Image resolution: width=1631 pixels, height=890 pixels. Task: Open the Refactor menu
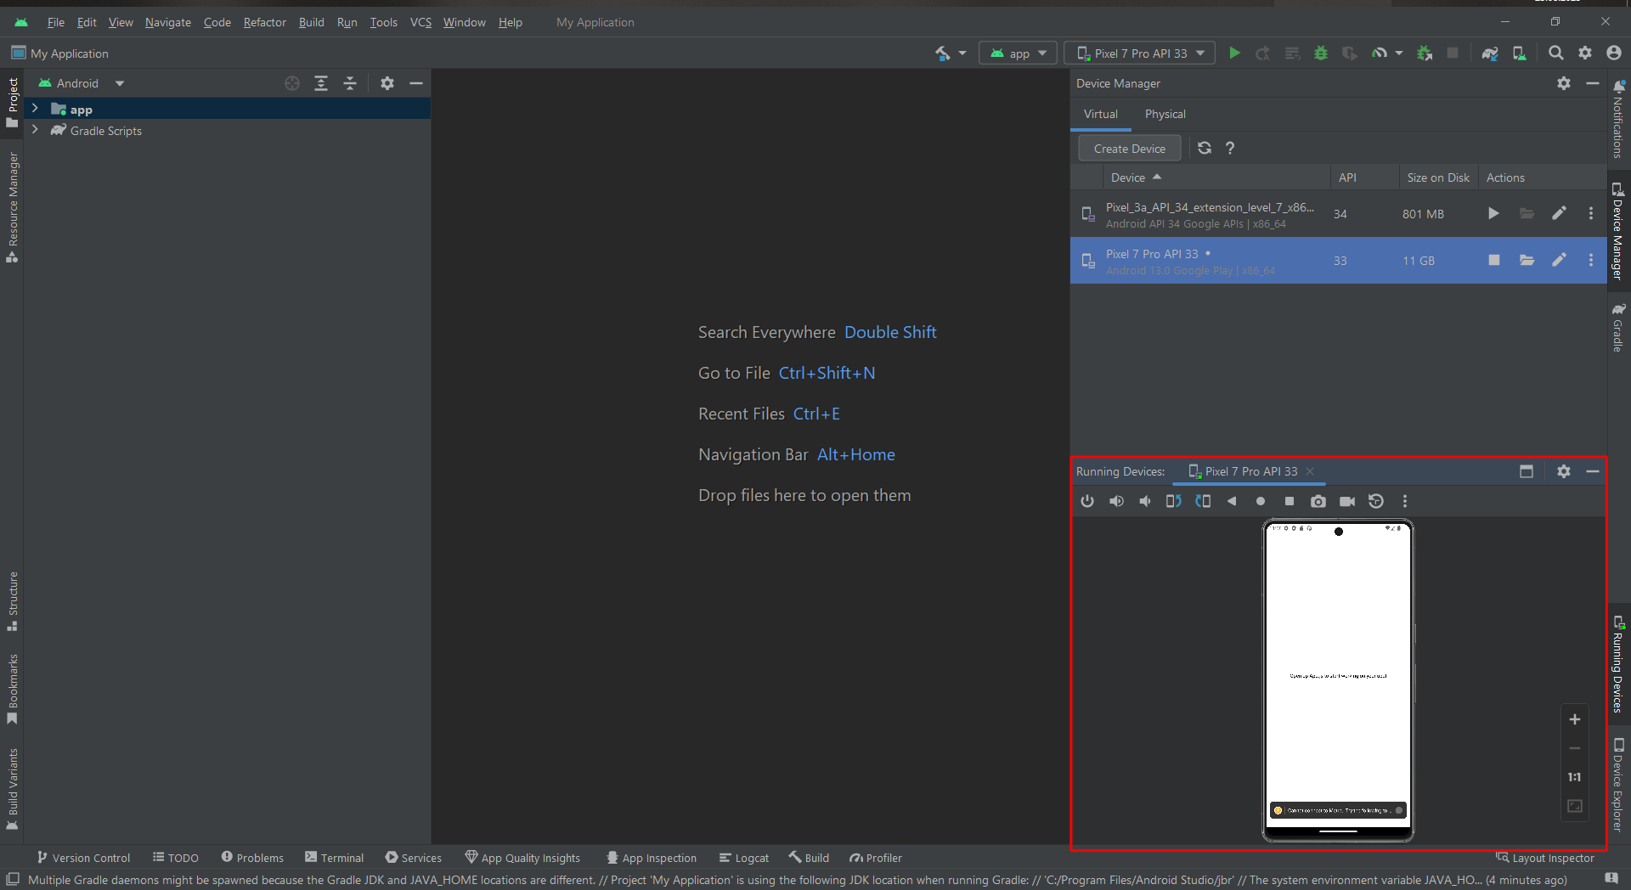pyautogui.click(x=264, y=22)
